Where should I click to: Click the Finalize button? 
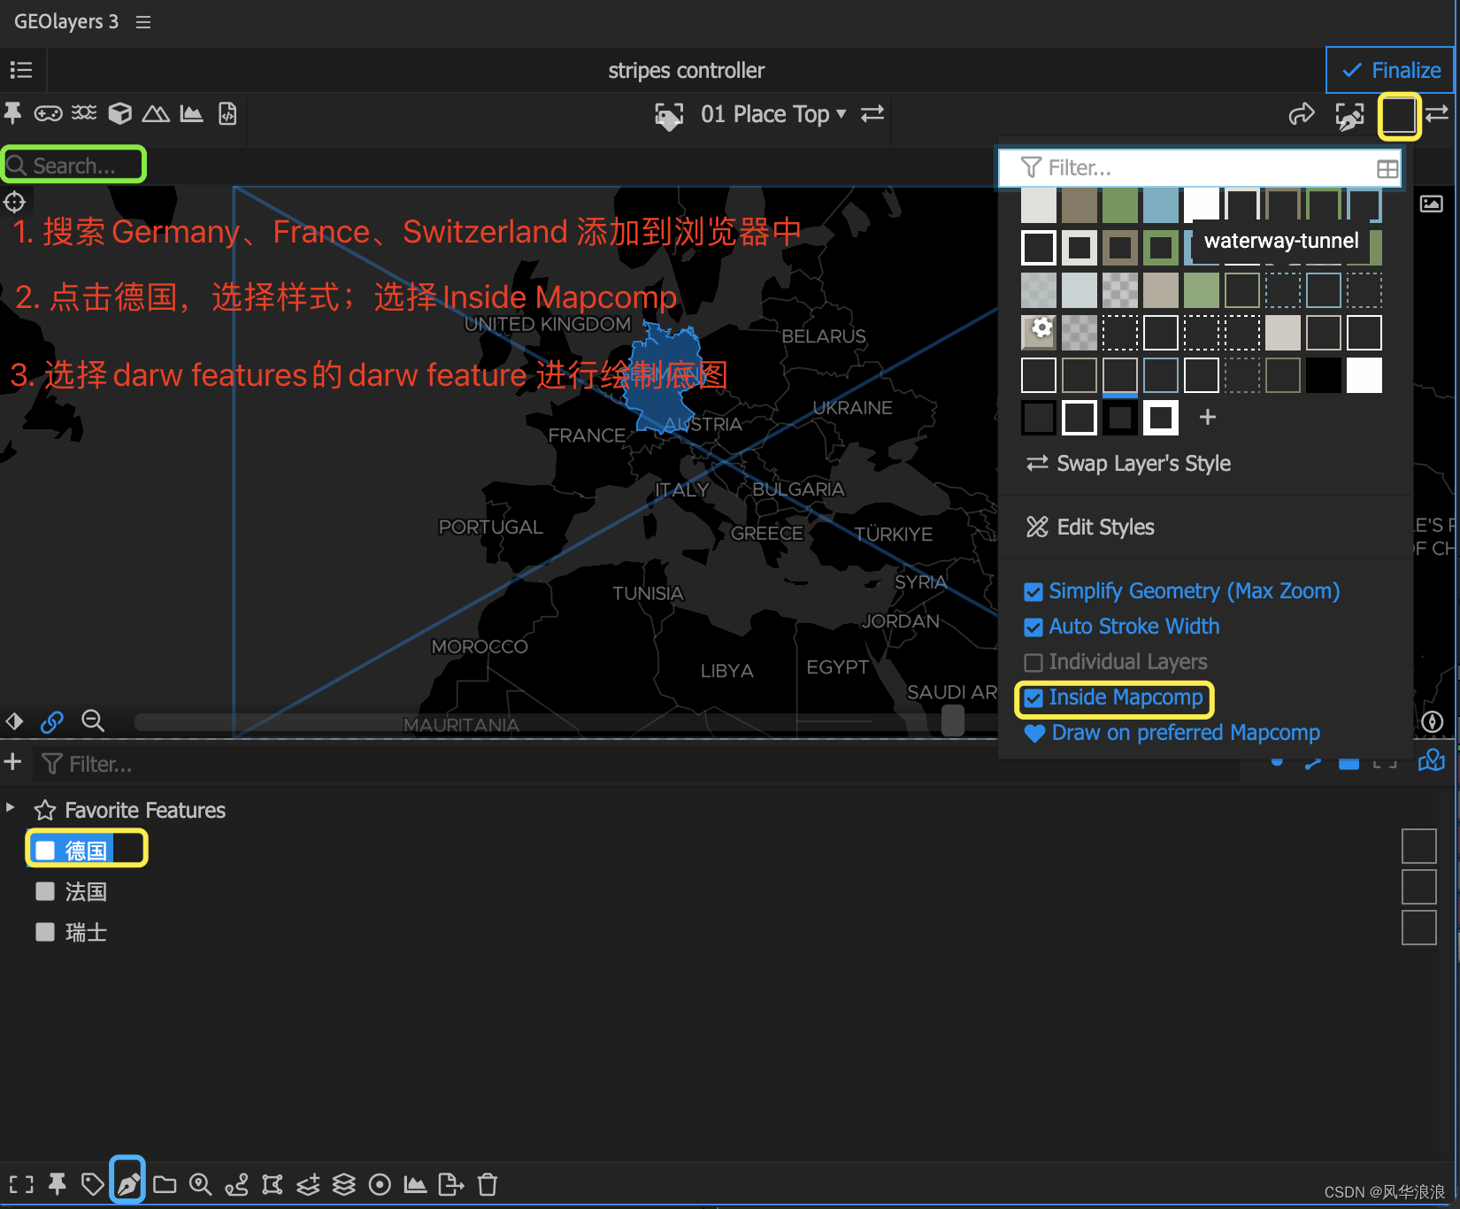tap(1390, 70)
